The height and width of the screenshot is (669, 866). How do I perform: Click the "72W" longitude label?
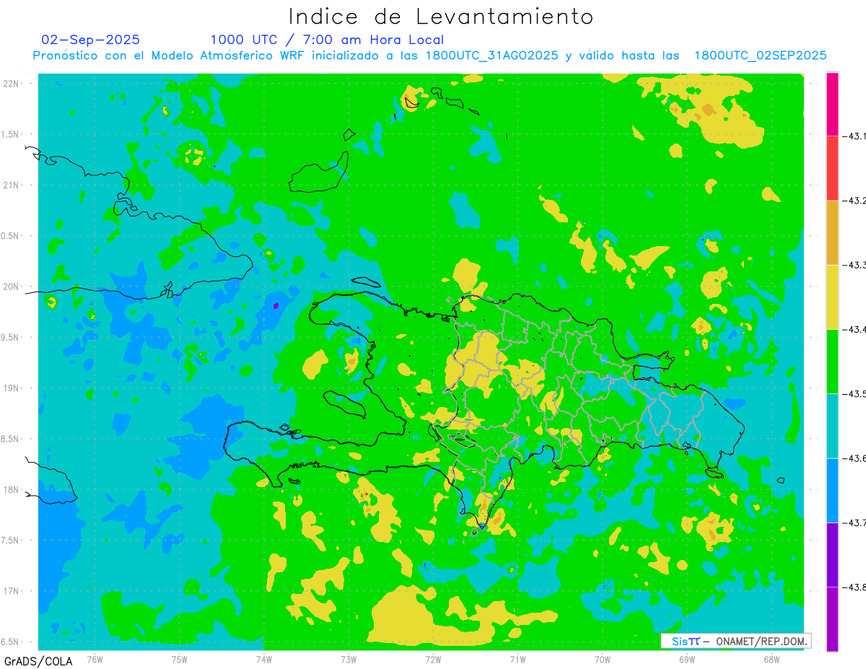click(433, 659)
